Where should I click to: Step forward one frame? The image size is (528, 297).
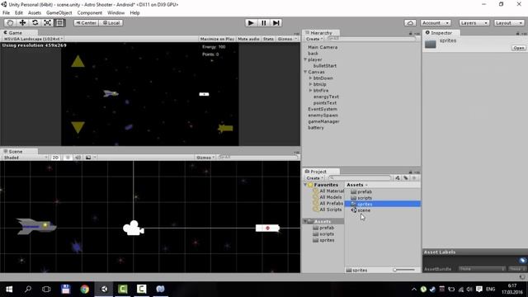pyautogui.click(x=276, y=23)
